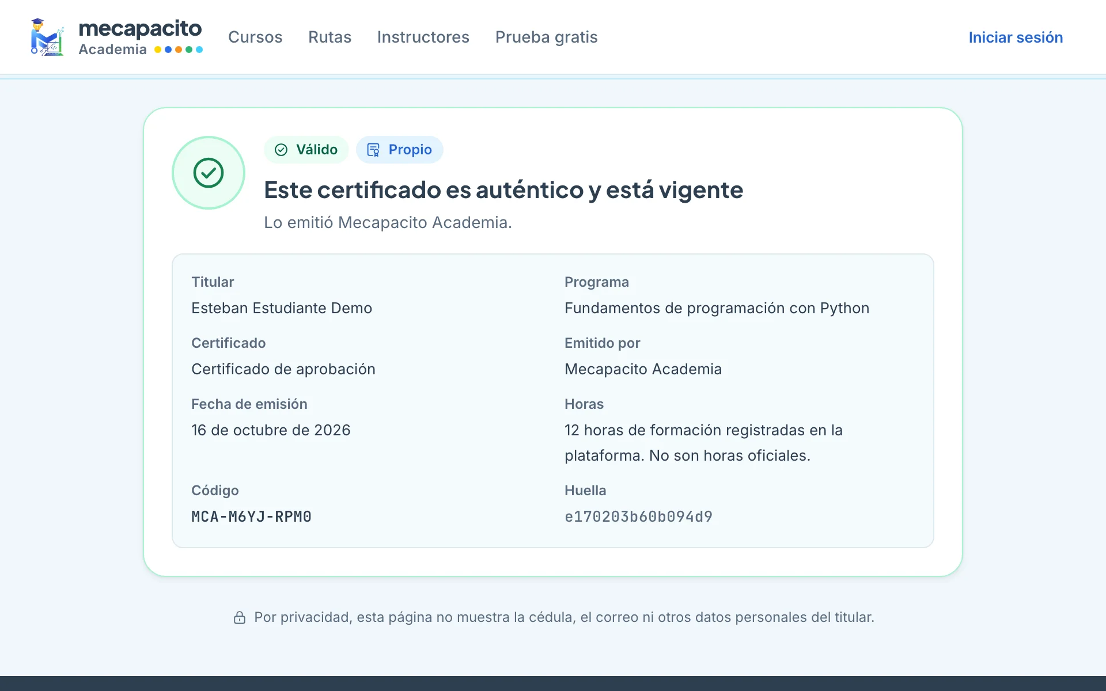Screen dimensions: 1106x691
Task: Click the 'Horas' field label
Action: (584, 404)
